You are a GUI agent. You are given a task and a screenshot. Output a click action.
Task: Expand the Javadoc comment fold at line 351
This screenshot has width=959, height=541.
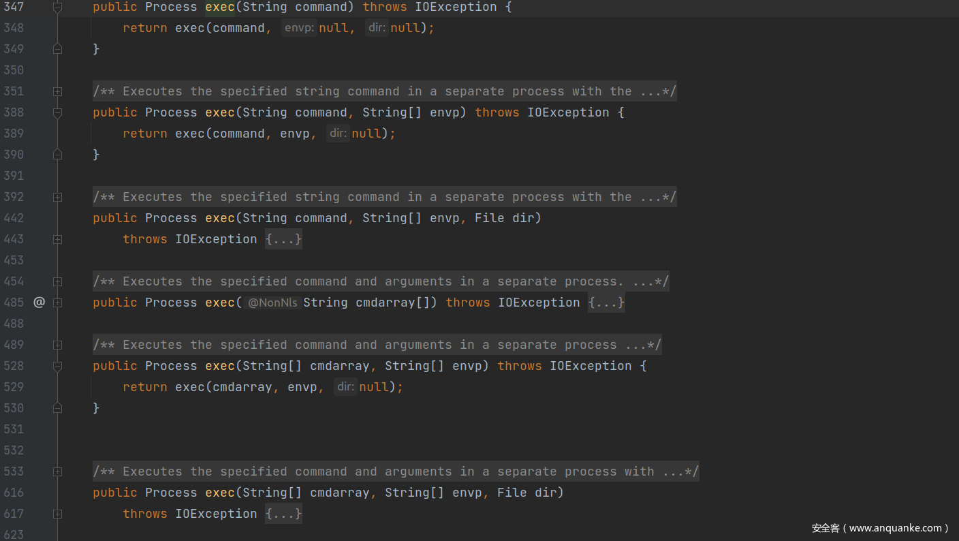[57, 91]
